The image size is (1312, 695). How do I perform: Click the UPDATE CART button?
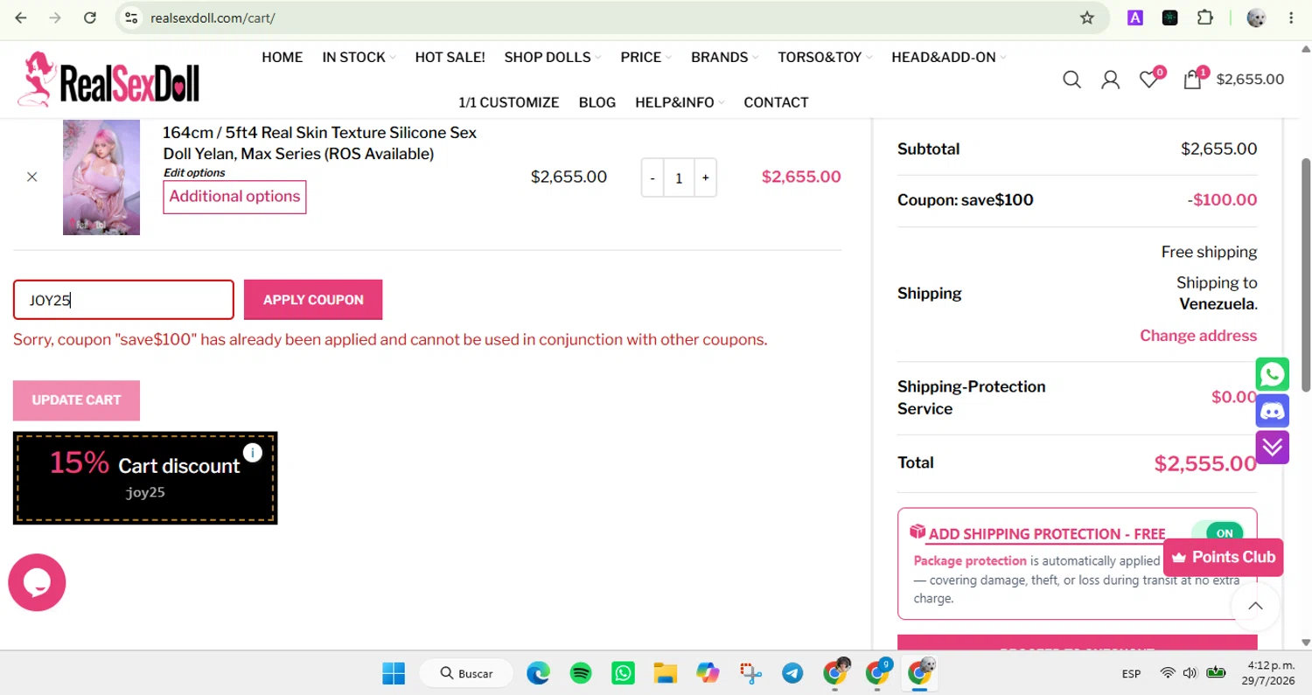[76, 400]
